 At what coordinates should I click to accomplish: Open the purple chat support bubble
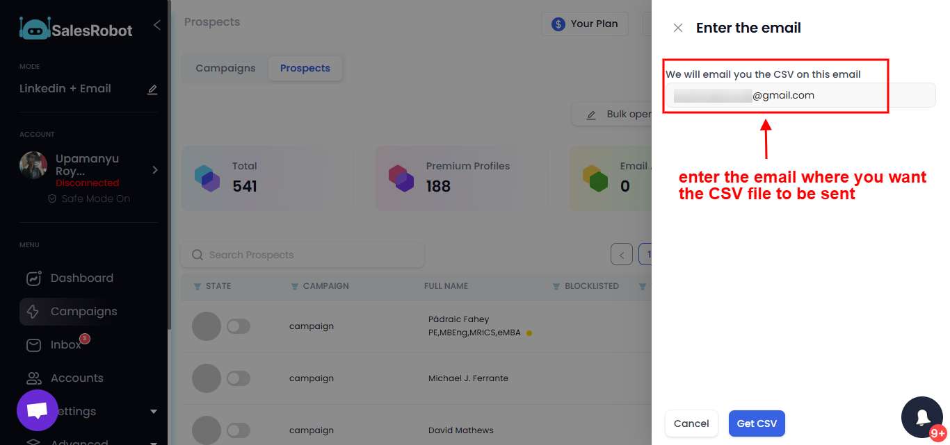point(37,410)
